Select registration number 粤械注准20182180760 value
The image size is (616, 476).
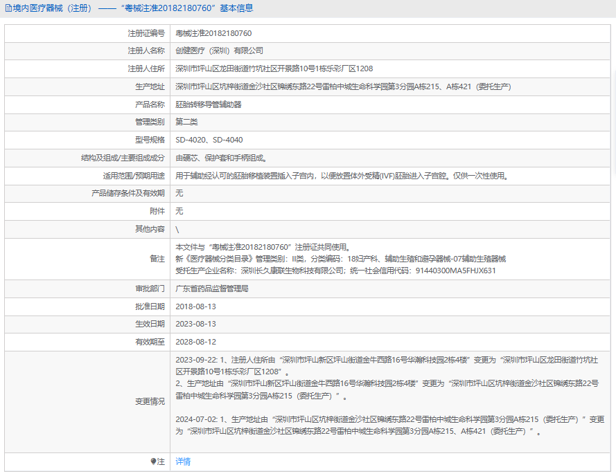(213, 33)
